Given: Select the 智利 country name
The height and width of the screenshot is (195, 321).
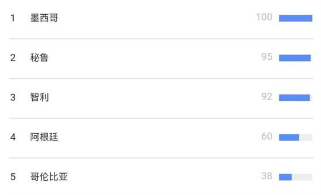Looking at the screenshot, I should coord(39,97).
